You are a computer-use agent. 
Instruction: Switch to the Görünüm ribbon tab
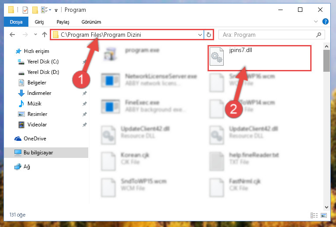click(91, 22)
